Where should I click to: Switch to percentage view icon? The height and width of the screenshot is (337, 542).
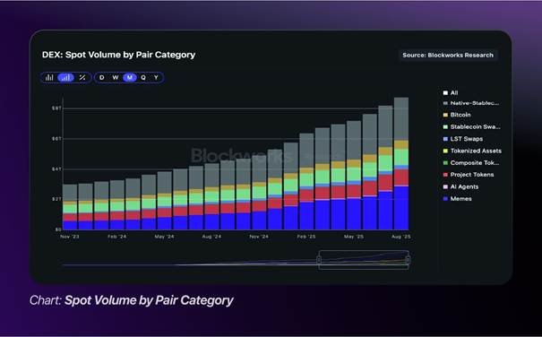pos(82,77)
